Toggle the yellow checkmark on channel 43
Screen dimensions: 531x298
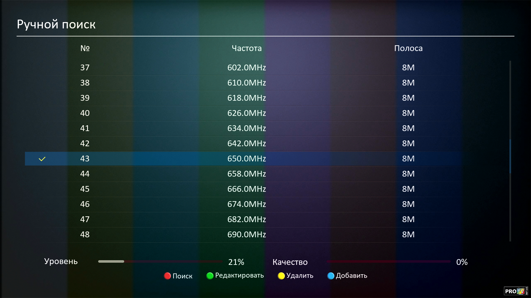point(42,159)
